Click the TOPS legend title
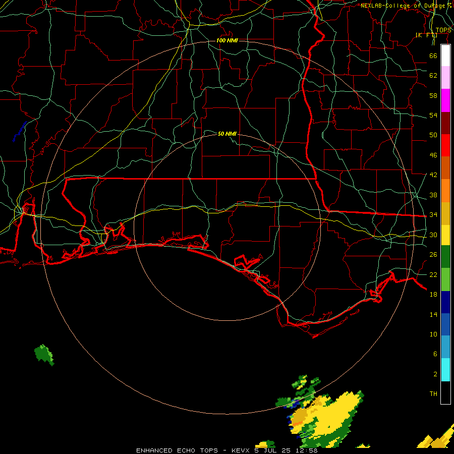 (x=443, y=30)
